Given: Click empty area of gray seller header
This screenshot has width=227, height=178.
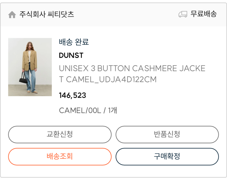Looking at the screenshot, I should (125, 15).
